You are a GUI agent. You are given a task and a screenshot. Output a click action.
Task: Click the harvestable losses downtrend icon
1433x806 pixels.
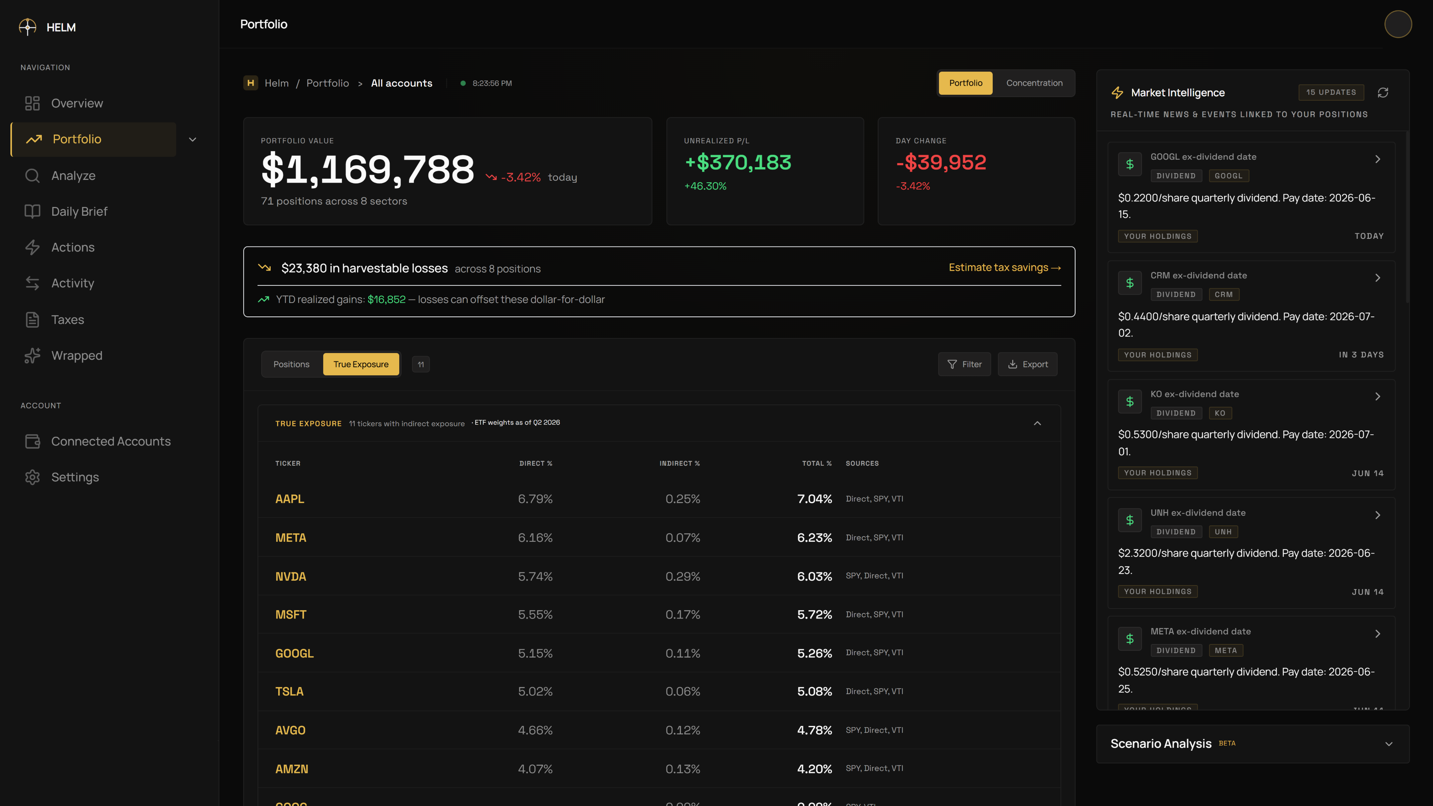265,267
